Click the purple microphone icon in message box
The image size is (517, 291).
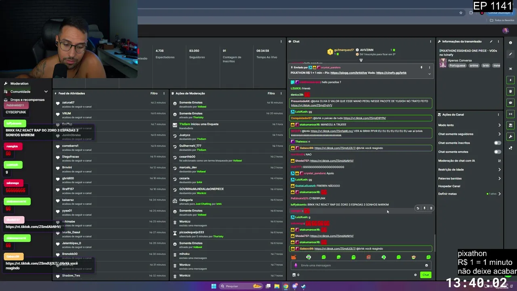point(296,265)
